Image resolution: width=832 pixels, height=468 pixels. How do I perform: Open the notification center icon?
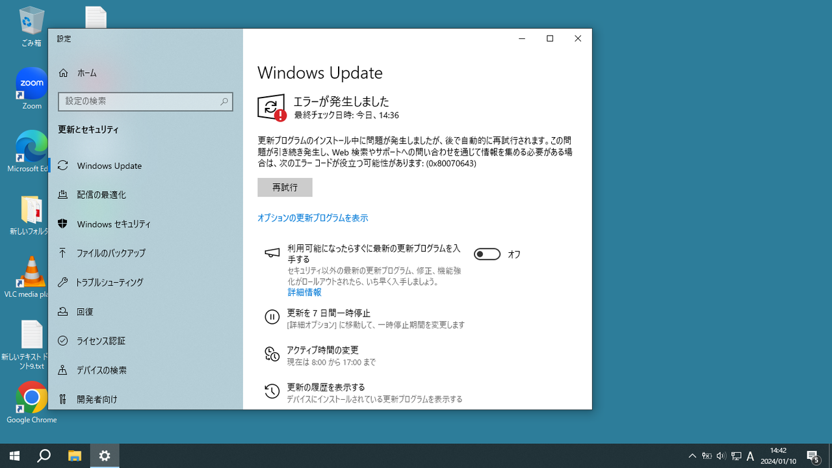click(x=812, y=456)
